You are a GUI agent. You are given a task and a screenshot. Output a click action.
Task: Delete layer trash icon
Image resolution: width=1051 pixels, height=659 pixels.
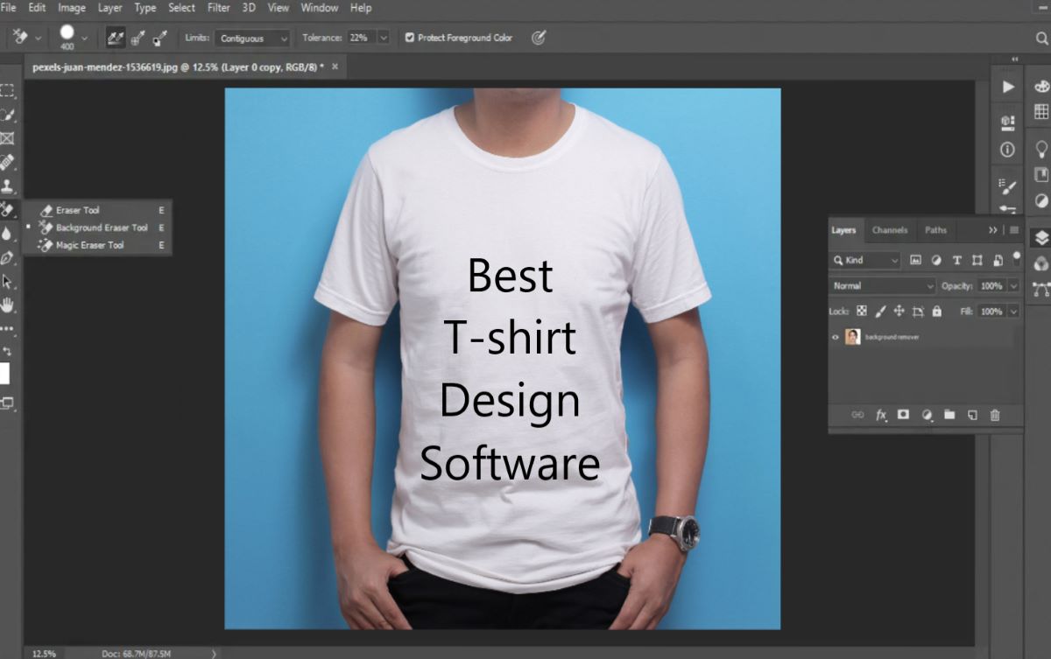[x=995, y=415]
